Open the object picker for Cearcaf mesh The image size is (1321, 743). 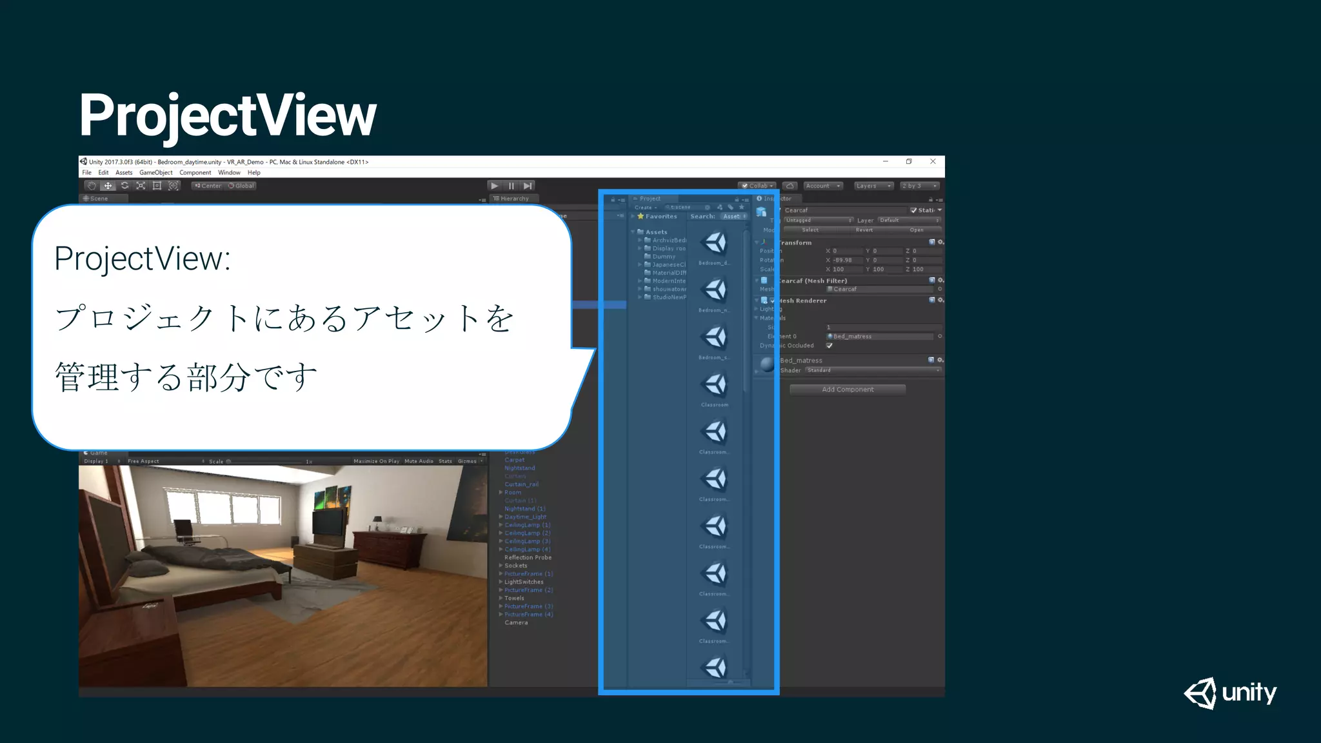pyautogui.click(x=940, y=289)
